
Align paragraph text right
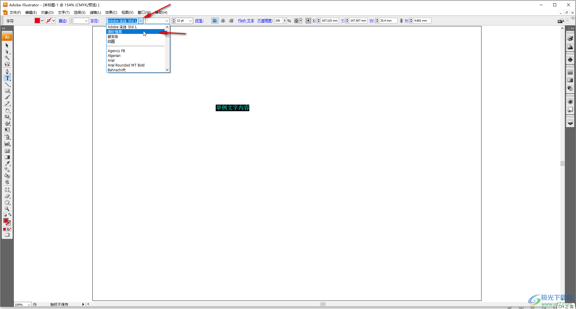231,21
